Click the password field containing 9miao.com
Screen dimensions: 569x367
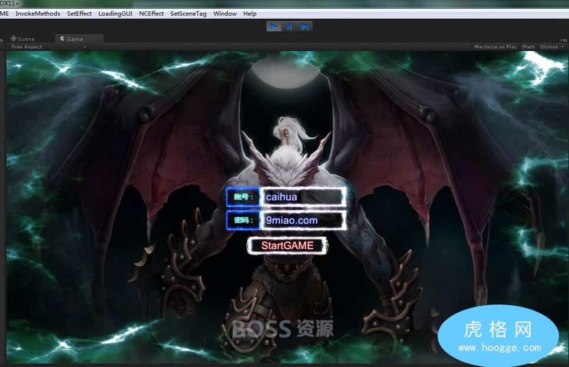[x=303, y=220]
